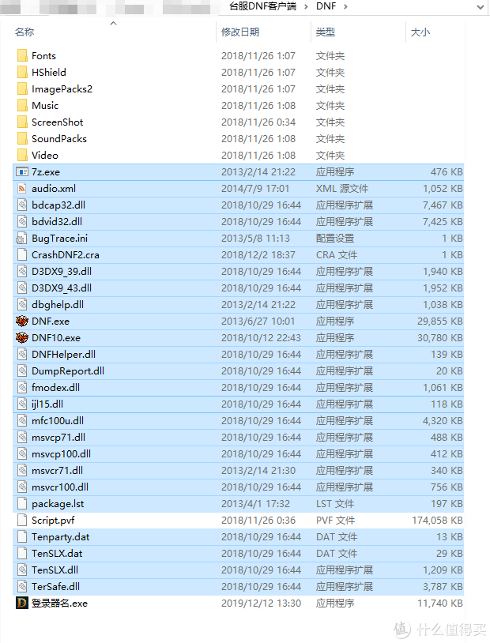Click the CrashDNF2.cra blank file icon
490x643 pixels.
coord(22,255)
